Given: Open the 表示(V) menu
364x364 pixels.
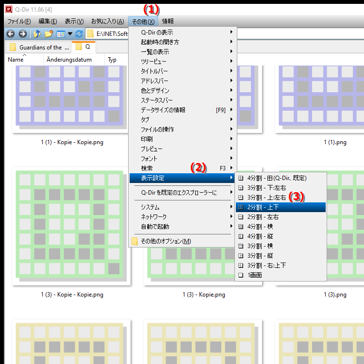Looking at the screenshot, I should [x=74, y=21].
